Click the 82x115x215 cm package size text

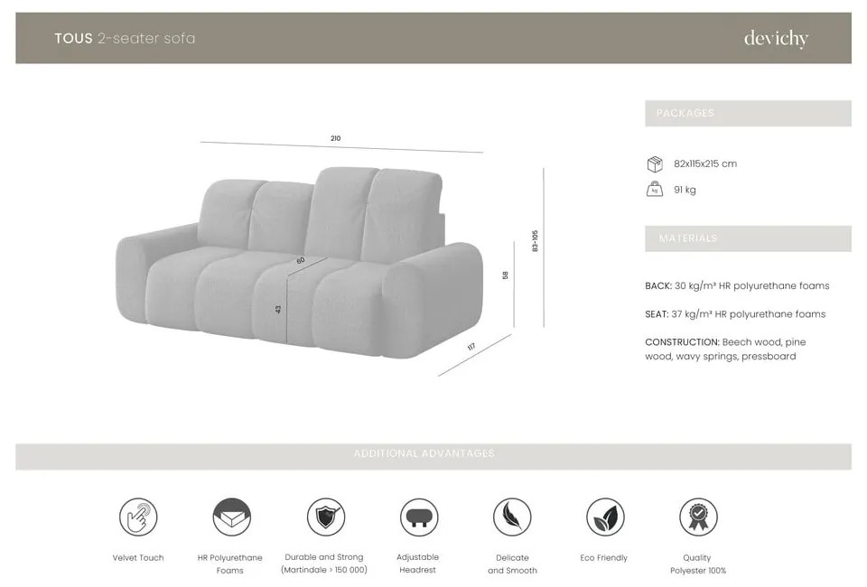[x=705, y=163]
